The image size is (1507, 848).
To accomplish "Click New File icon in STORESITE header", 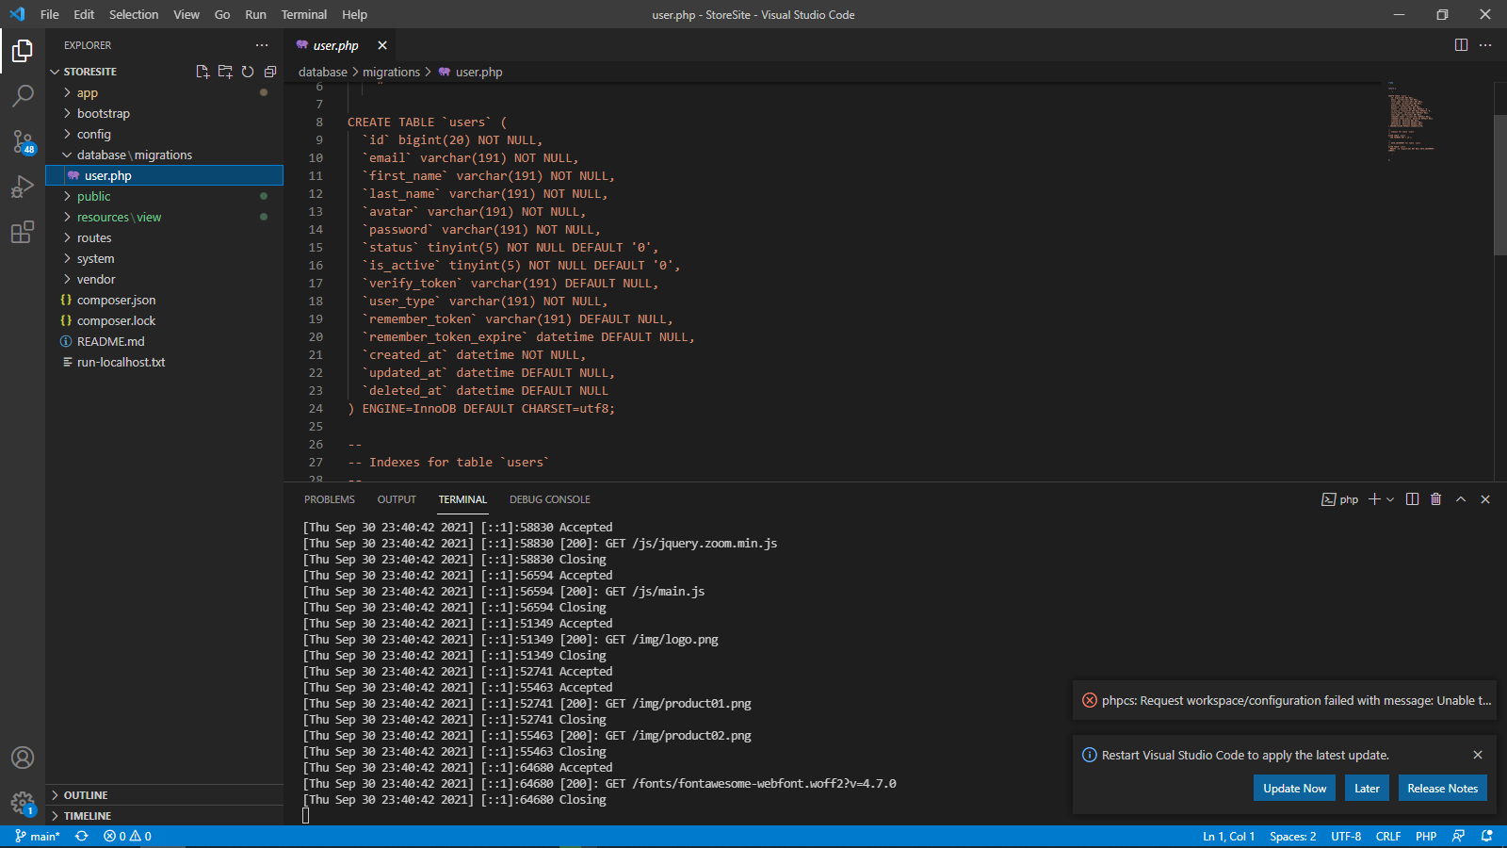I will (203, 72).
